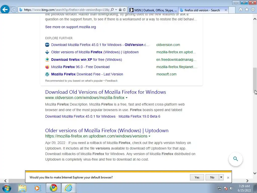Image resolution: width=257 pixels, height=193 pixels.
Task: Open Windows Media Player from taskbar
Action: click(x=38, y=188)
